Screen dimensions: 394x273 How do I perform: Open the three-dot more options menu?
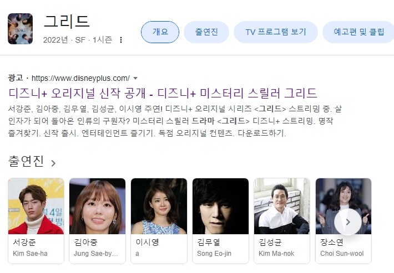click(121, 40)
